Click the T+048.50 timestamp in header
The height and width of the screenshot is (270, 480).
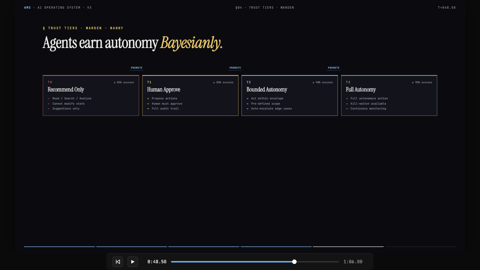(x=447, y=7)
